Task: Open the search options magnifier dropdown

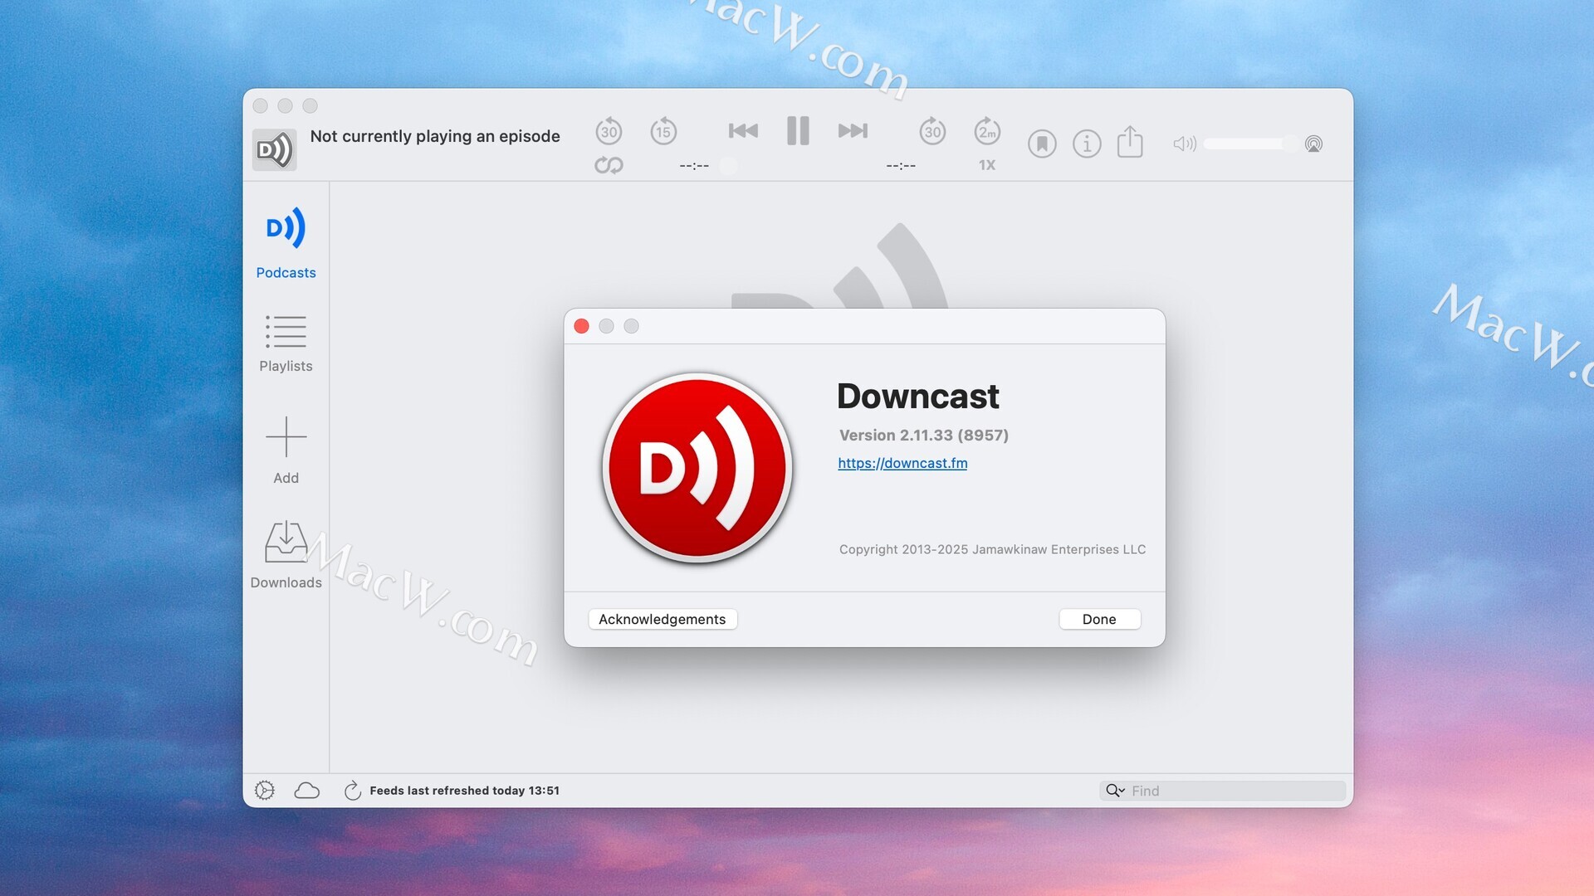Action: coord(1115,791)
